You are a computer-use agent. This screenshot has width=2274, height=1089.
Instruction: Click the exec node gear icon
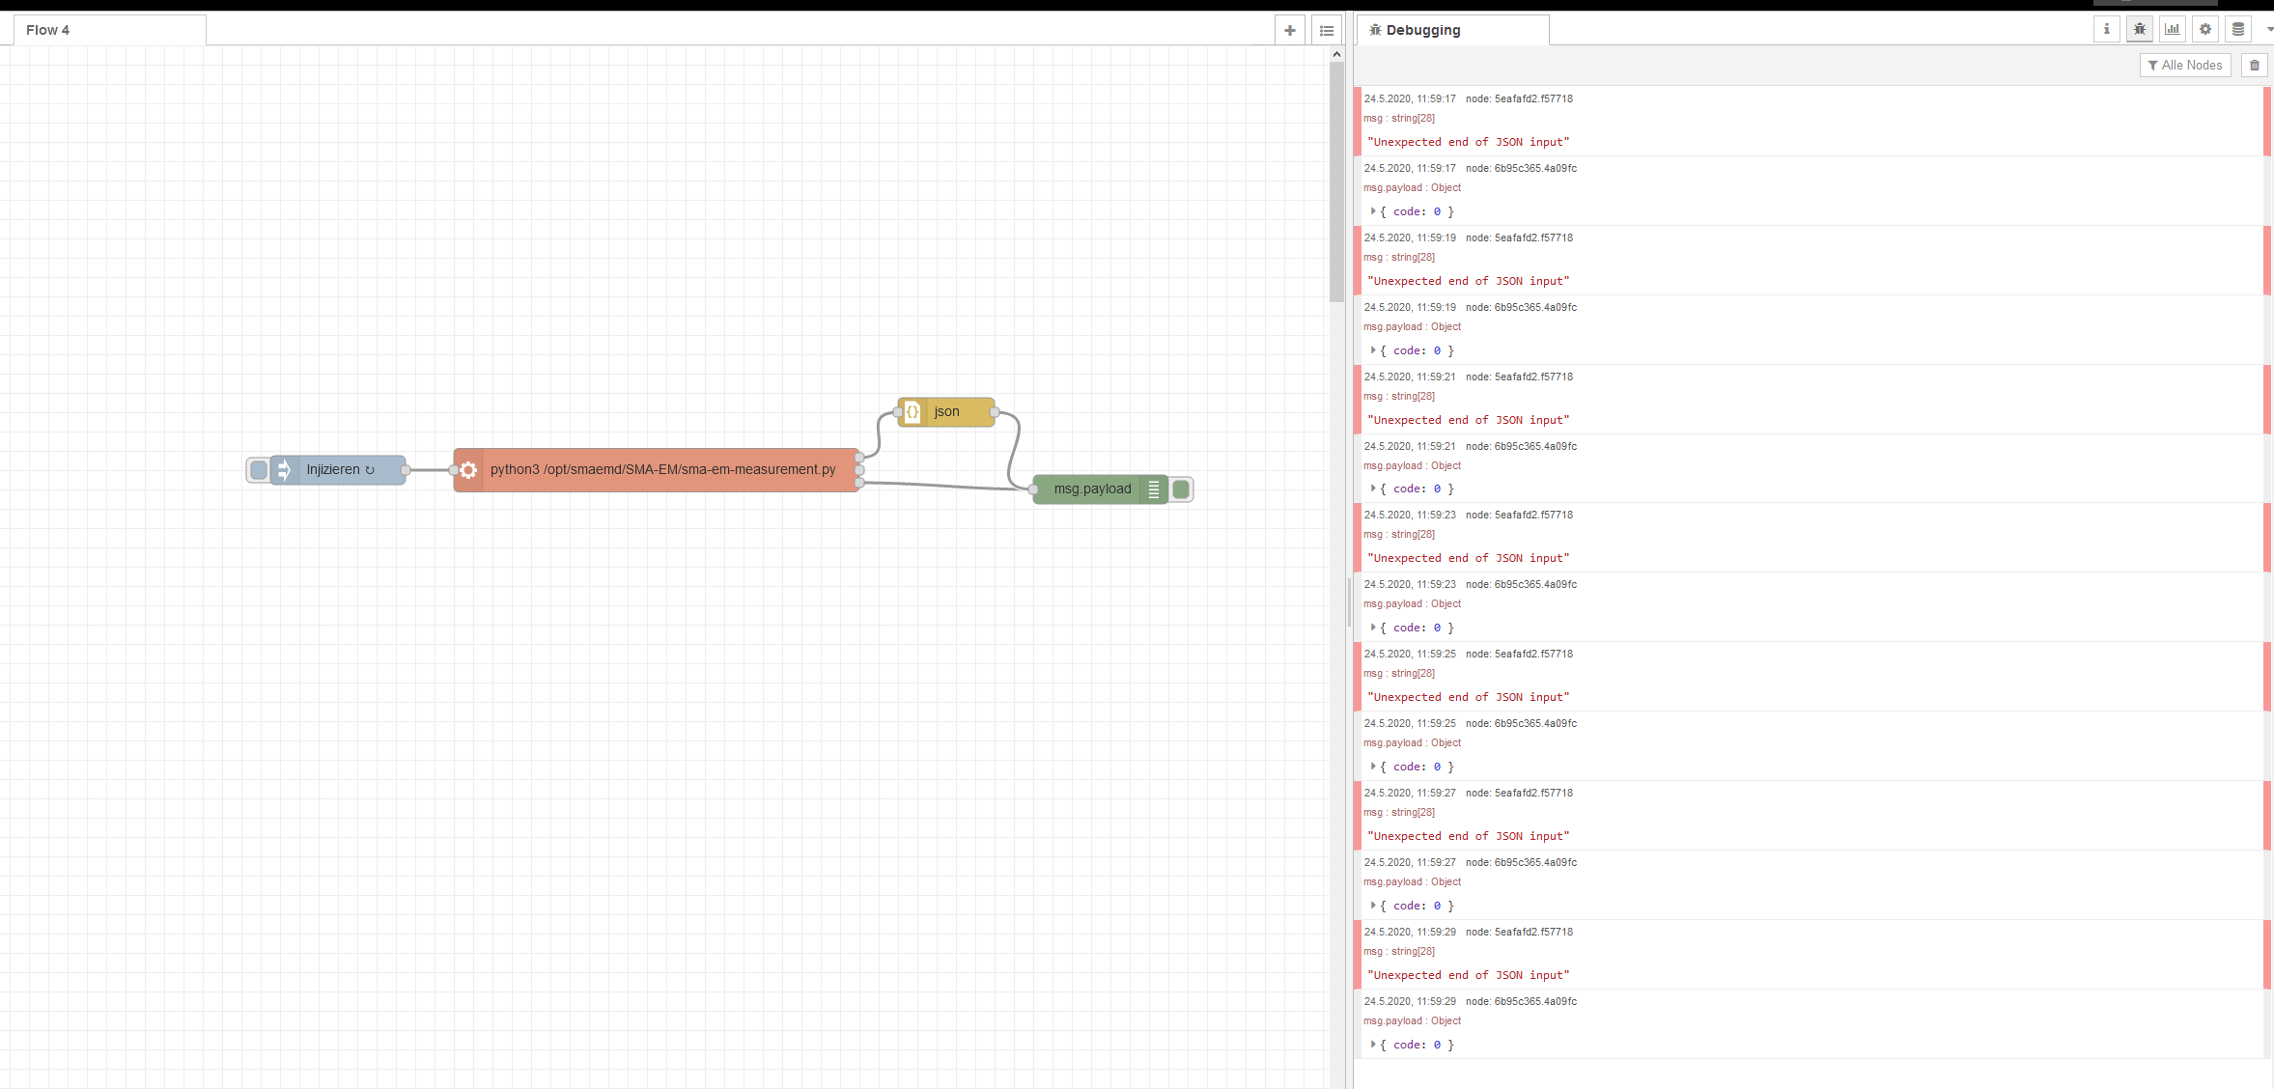click(x=468, y=470)
